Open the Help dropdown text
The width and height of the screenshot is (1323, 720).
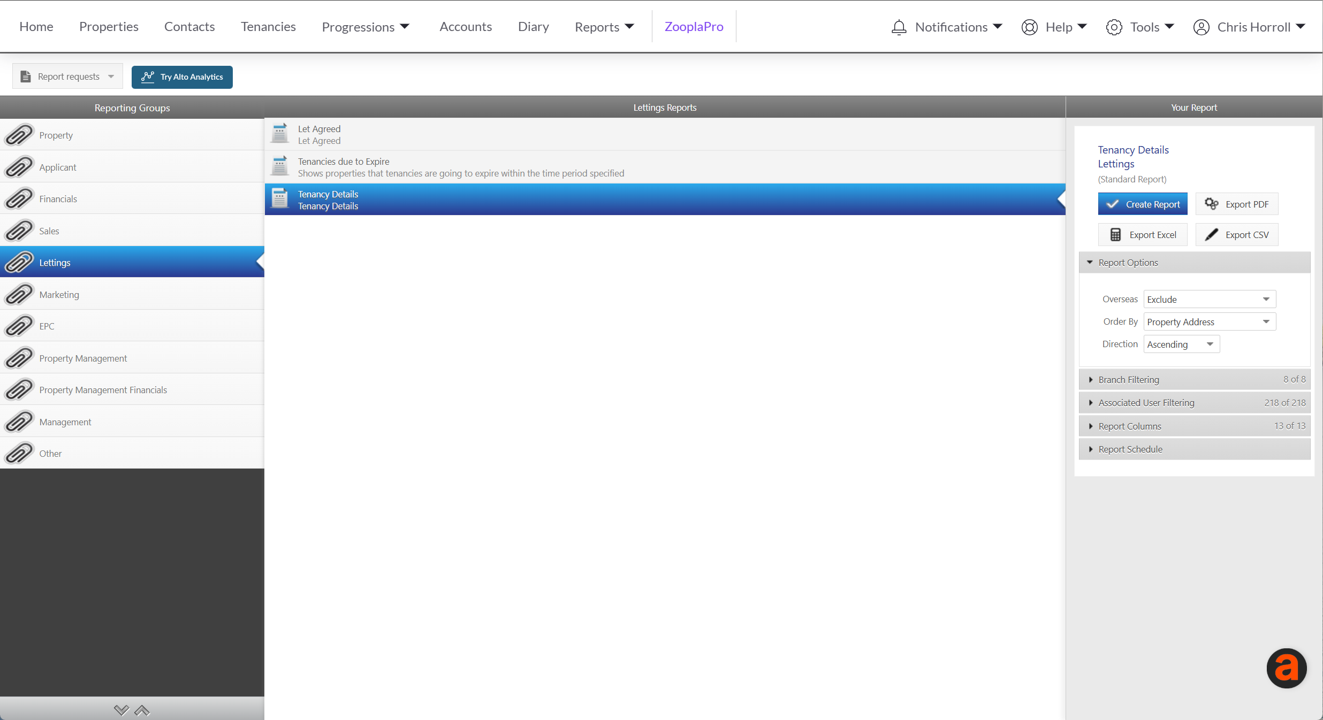(1059, 27)
